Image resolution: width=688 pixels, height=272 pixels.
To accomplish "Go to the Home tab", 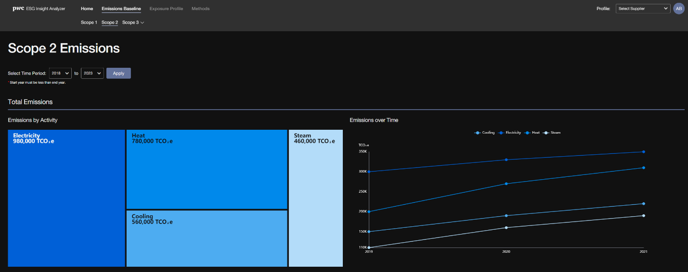I will (87, 9).
